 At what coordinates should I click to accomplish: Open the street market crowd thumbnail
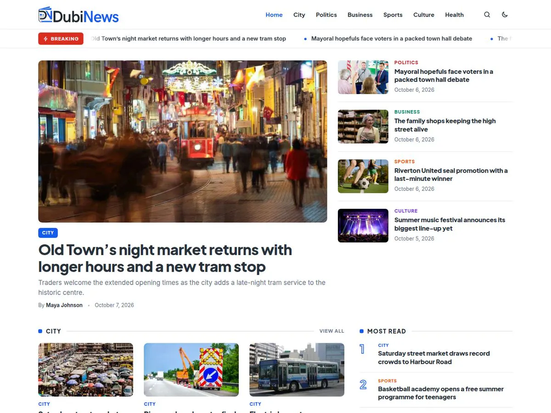86,370
